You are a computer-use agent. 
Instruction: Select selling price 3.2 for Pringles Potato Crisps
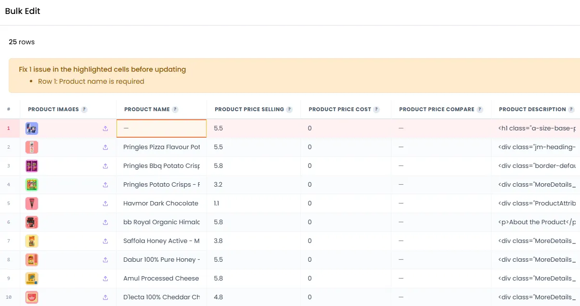(x=254, y=185)
